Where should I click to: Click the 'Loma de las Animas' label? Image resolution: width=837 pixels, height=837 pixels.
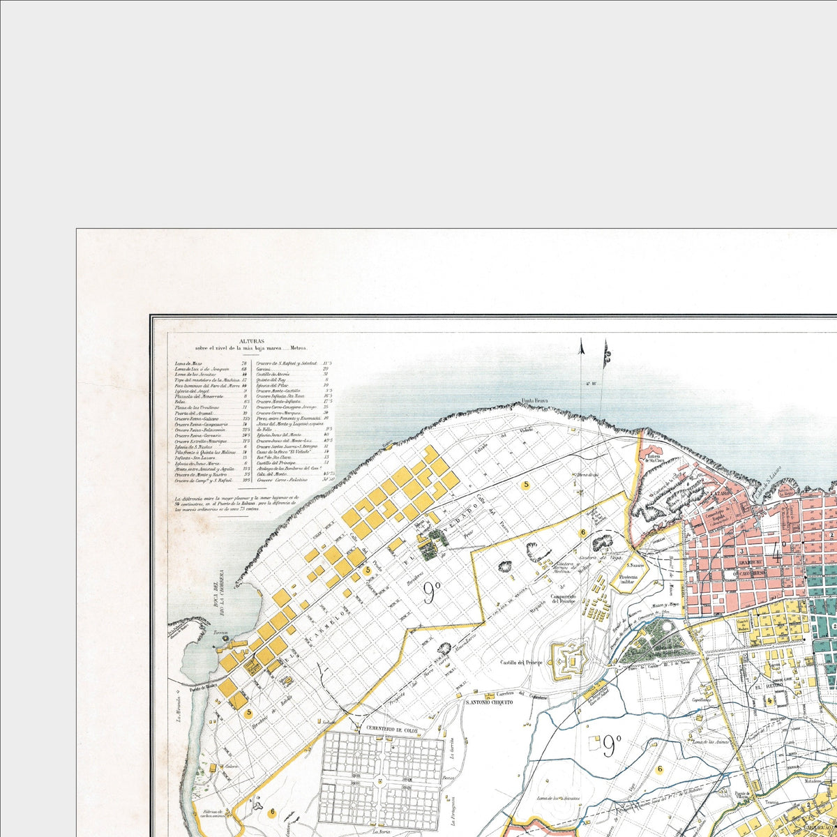click(x=711, y=742)
